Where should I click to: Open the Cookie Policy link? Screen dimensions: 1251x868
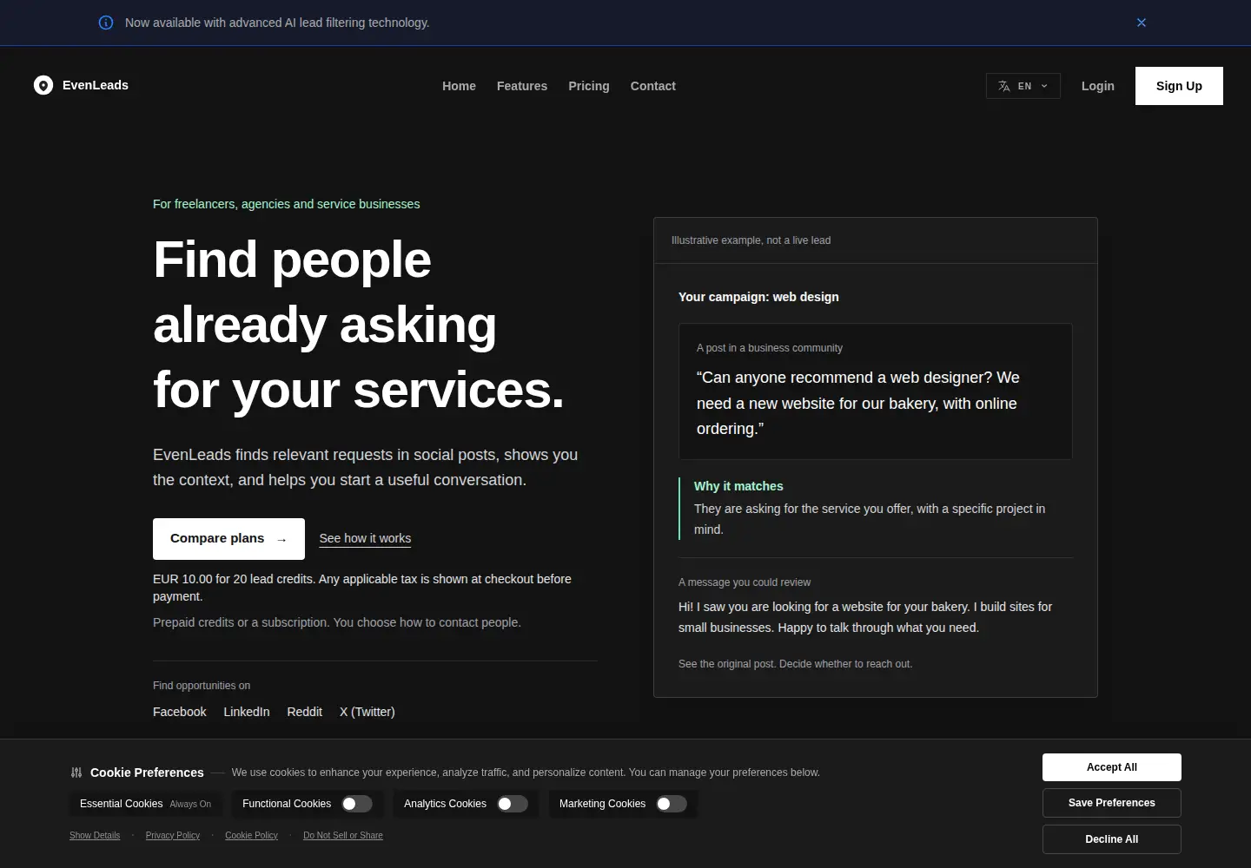coord(252,836)
